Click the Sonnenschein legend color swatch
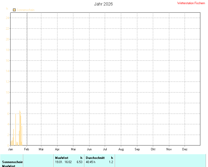The height and width of the screenshot is (167, 208). (14, 10)
